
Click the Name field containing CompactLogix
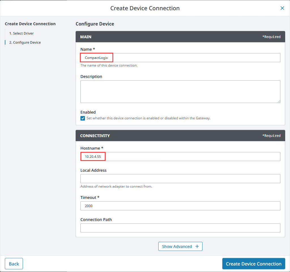point(180,58)
